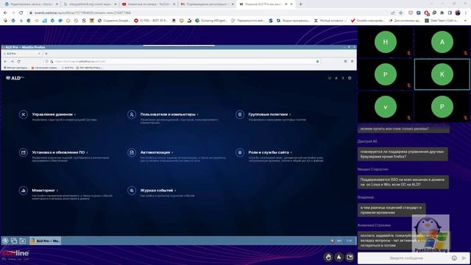This screenshot has height=265, width=471.
Task: Click the Astra Linux start menu icon in the shared taskbar
Action: pos(5,241)
